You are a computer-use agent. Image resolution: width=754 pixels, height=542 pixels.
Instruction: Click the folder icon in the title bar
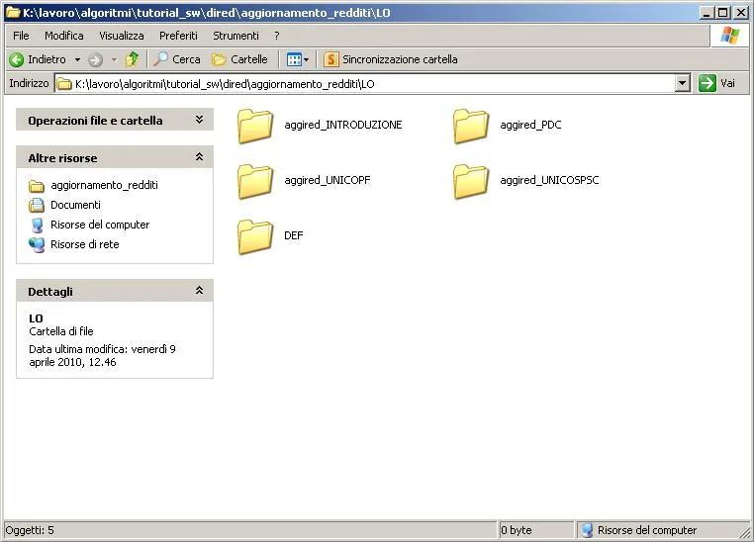tap(13, 12)
